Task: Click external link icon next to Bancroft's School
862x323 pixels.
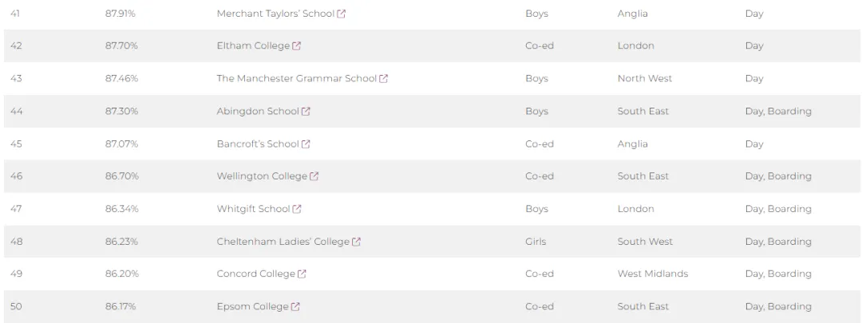Action: 306,144
